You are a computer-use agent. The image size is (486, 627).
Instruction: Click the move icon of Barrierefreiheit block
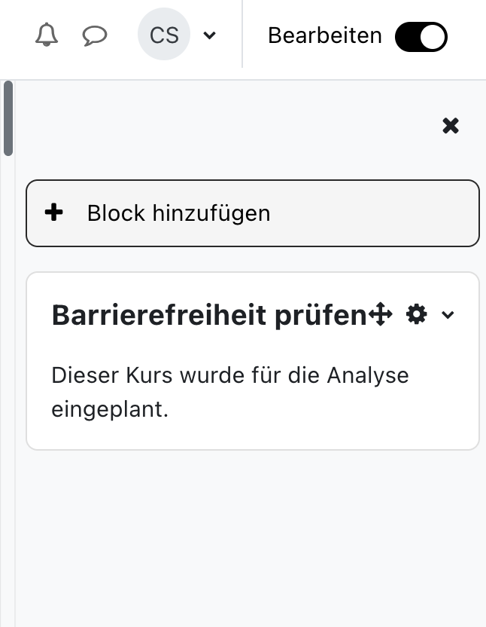tap(381, 315)
